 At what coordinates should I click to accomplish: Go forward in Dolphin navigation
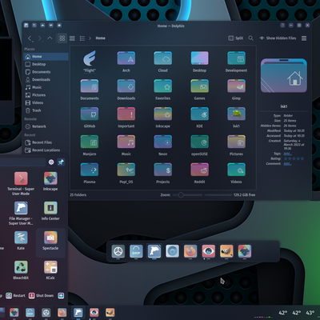(40, 38)
